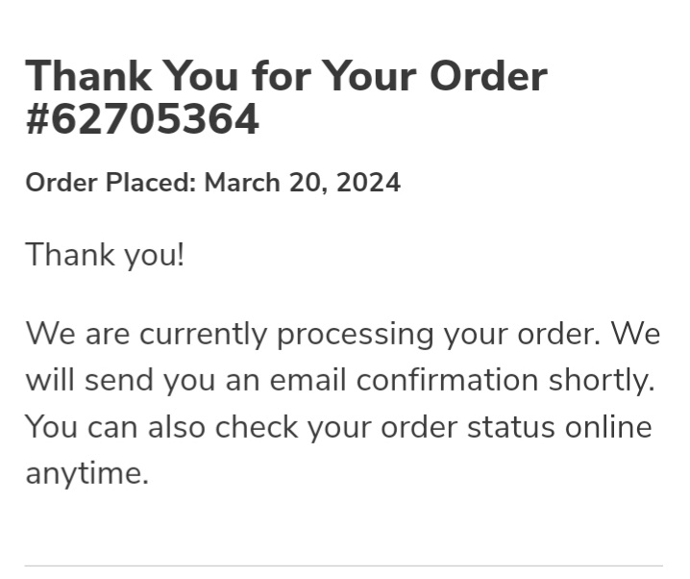Click the date March 20, 2024
This screenshot has height=579, width=690.
coord(303,183)
